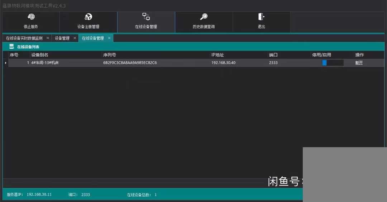This screenshot has width=387, height=202.
Task: Click 断开 link for device row 1
Action: pyautogui.click(x=359, y=63)
